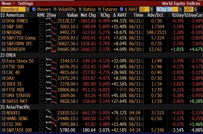203x134 pixels.
Task: Toggle RMI box for S&P/TSX Comp
Action: coord(41,38)
